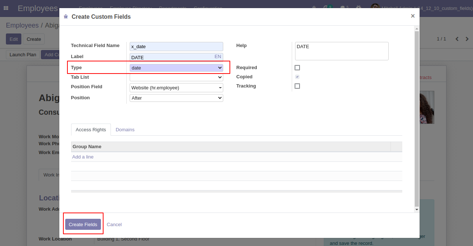Click the debug bug icon in dialog header
Viewport: 473px width, 246px height.
tap(66, 17)
